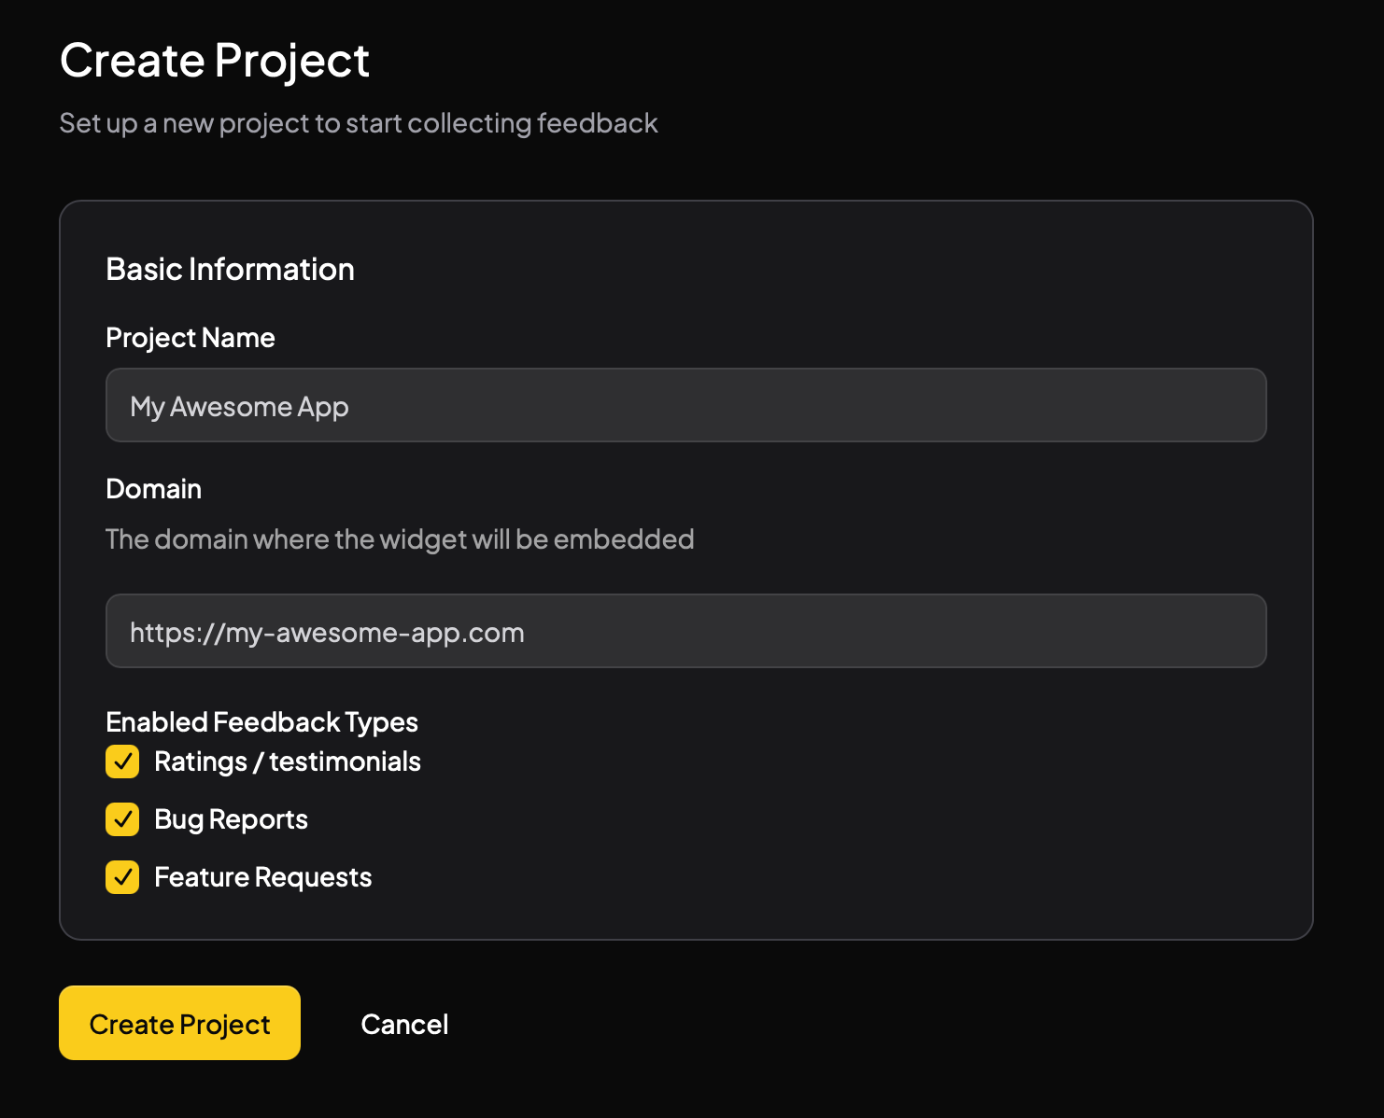
Task: Click the checkmark beside Feature Requests
Action: (x=121, y=877)
